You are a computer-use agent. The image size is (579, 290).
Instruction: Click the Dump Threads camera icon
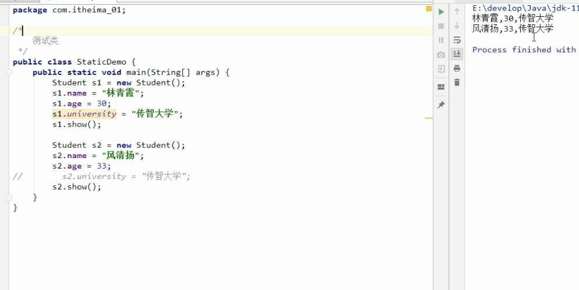(x=441, y=55)
